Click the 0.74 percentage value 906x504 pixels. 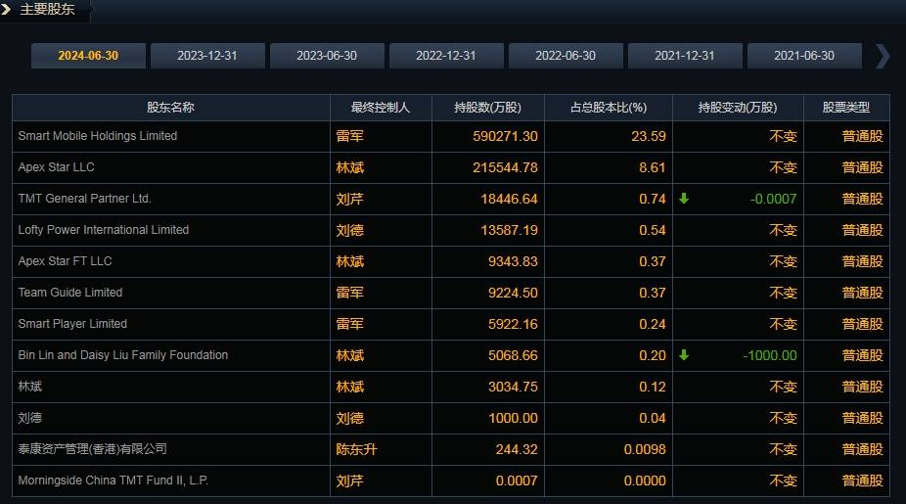click(653, 199)
